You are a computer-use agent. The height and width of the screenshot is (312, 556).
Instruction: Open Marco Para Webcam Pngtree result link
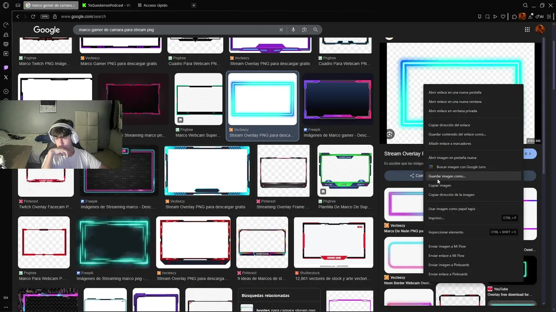42,279
